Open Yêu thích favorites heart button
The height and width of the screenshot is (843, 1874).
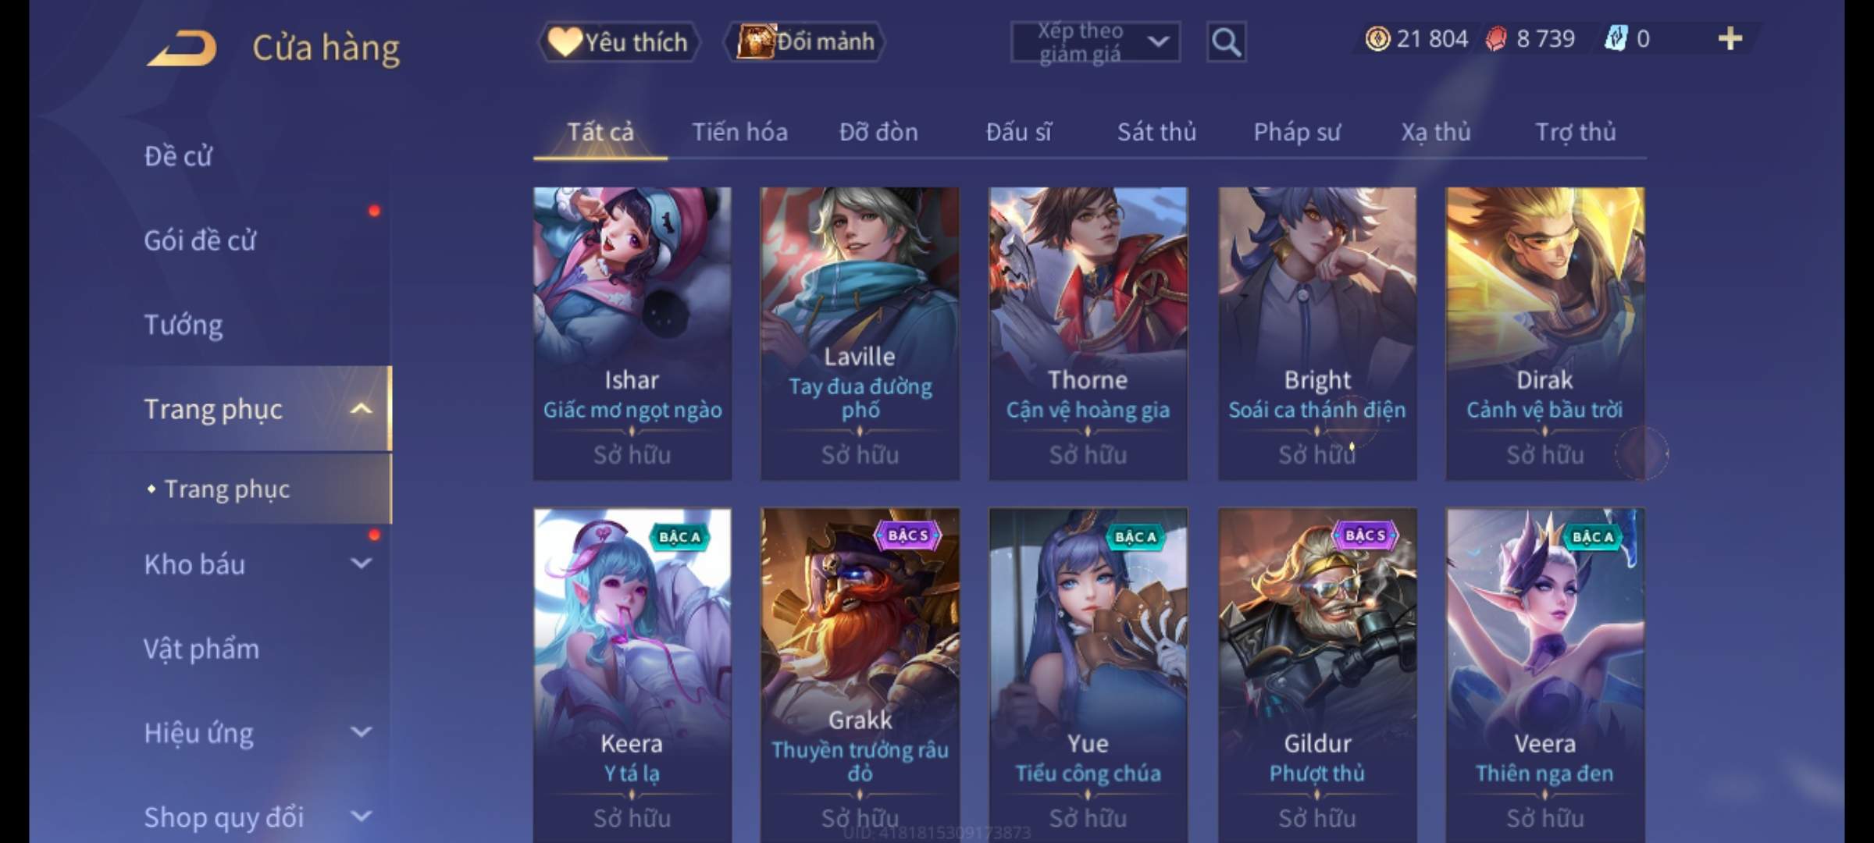click(x=618, y=41)
